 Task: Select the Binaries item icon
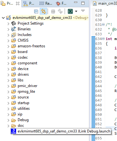14,29
